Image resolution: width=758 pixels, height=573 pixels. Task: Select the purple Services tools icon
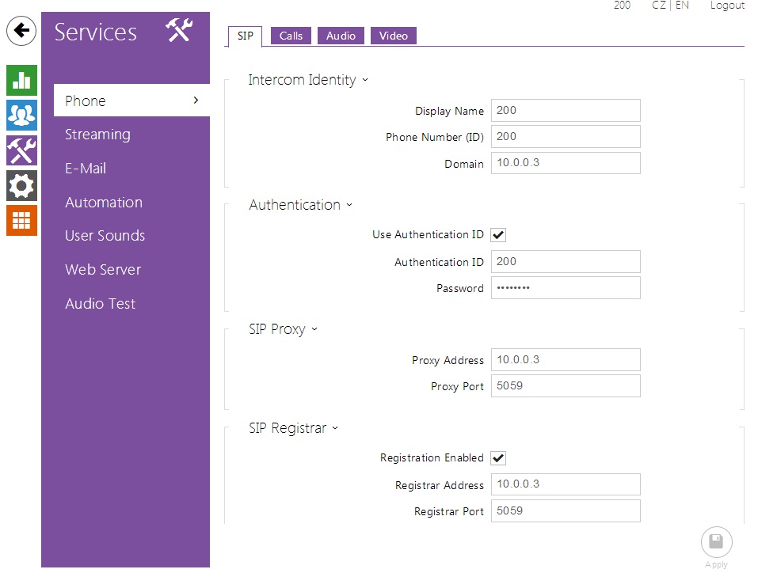[21, 150]
